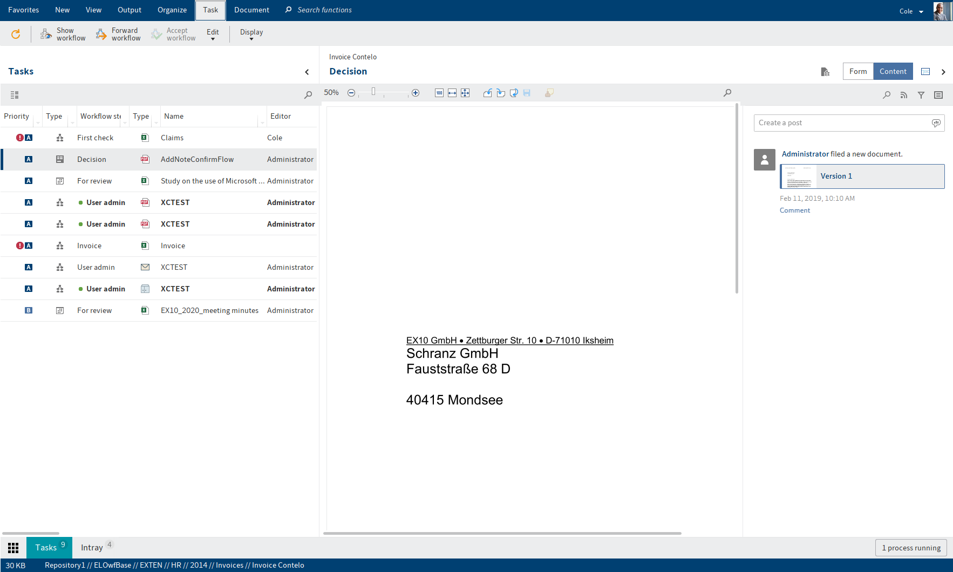Viewport: 953px width, 572px height.
Task: Click Forward workflow in the ribbon
Action: (118, 34)
